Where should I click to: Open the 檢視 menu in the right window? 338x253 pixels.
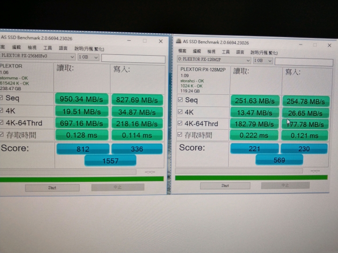point(211,52)
